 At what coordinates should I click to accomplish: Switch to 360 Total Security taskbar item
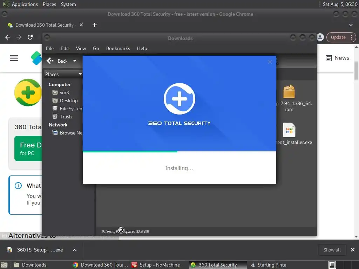pyautogui.click(x=218, y=265)
